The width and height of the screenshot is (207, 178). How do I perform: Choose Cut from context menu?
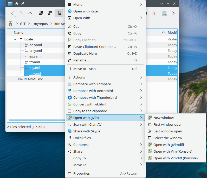pos(105,26)
